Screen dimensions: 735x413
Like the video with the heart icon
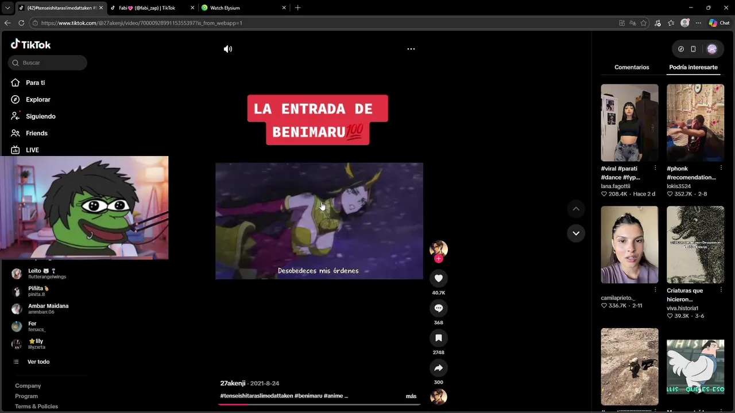(439, 278)
